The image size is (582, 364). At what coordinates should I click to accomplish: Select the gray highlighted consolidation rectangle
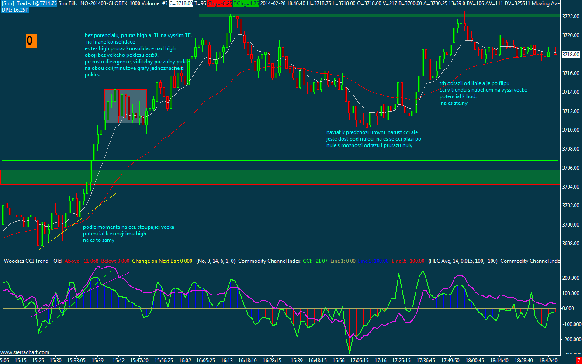click(125, 106)
